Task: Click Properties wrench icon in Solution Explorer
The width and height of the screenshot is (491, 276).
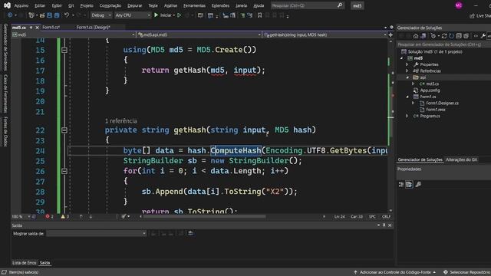Action: tap(483, 36)
